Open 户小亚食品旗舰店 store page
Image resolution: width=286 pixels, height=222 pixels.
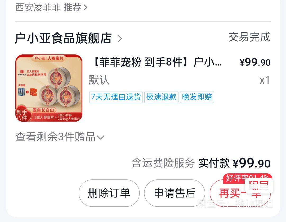pyautogui.click(x=63, y=38)
